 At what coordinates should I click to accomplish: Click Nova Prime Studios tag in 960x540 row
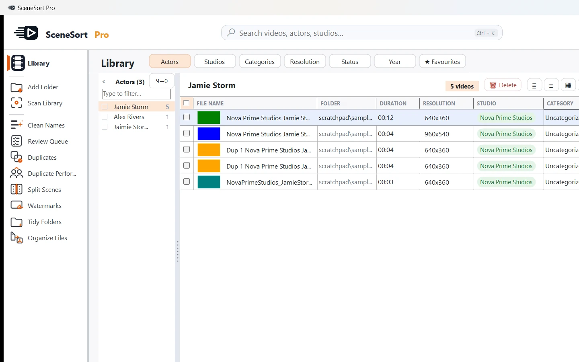pyautogui.click(x=506, y=134)
